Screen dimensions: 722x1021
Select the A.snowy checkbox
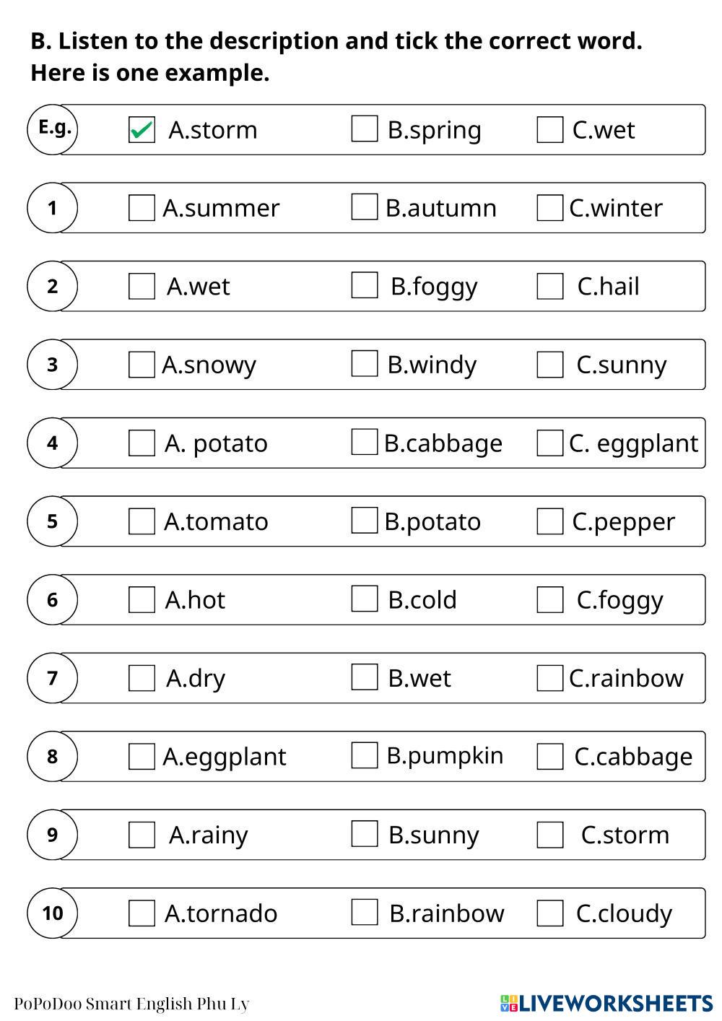[x=142, y=365]
